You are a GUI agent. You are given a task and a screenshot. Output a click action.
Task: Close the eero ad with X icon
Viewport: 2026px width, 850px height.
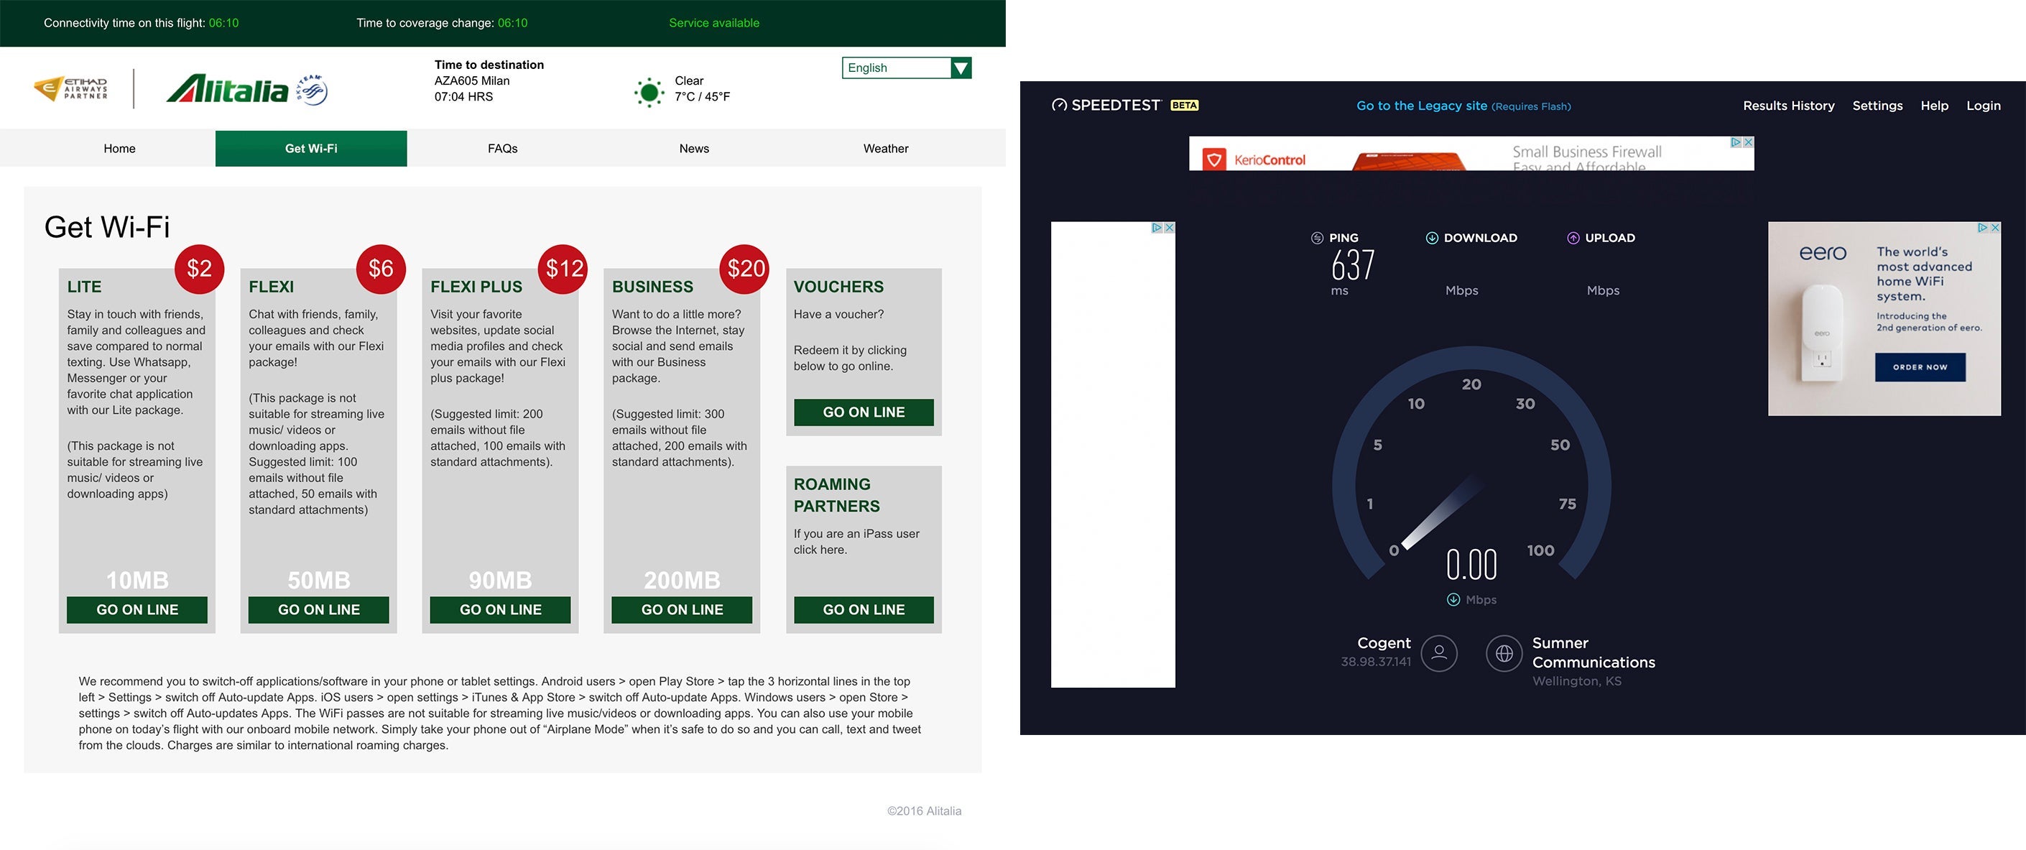pos(1994,228)
